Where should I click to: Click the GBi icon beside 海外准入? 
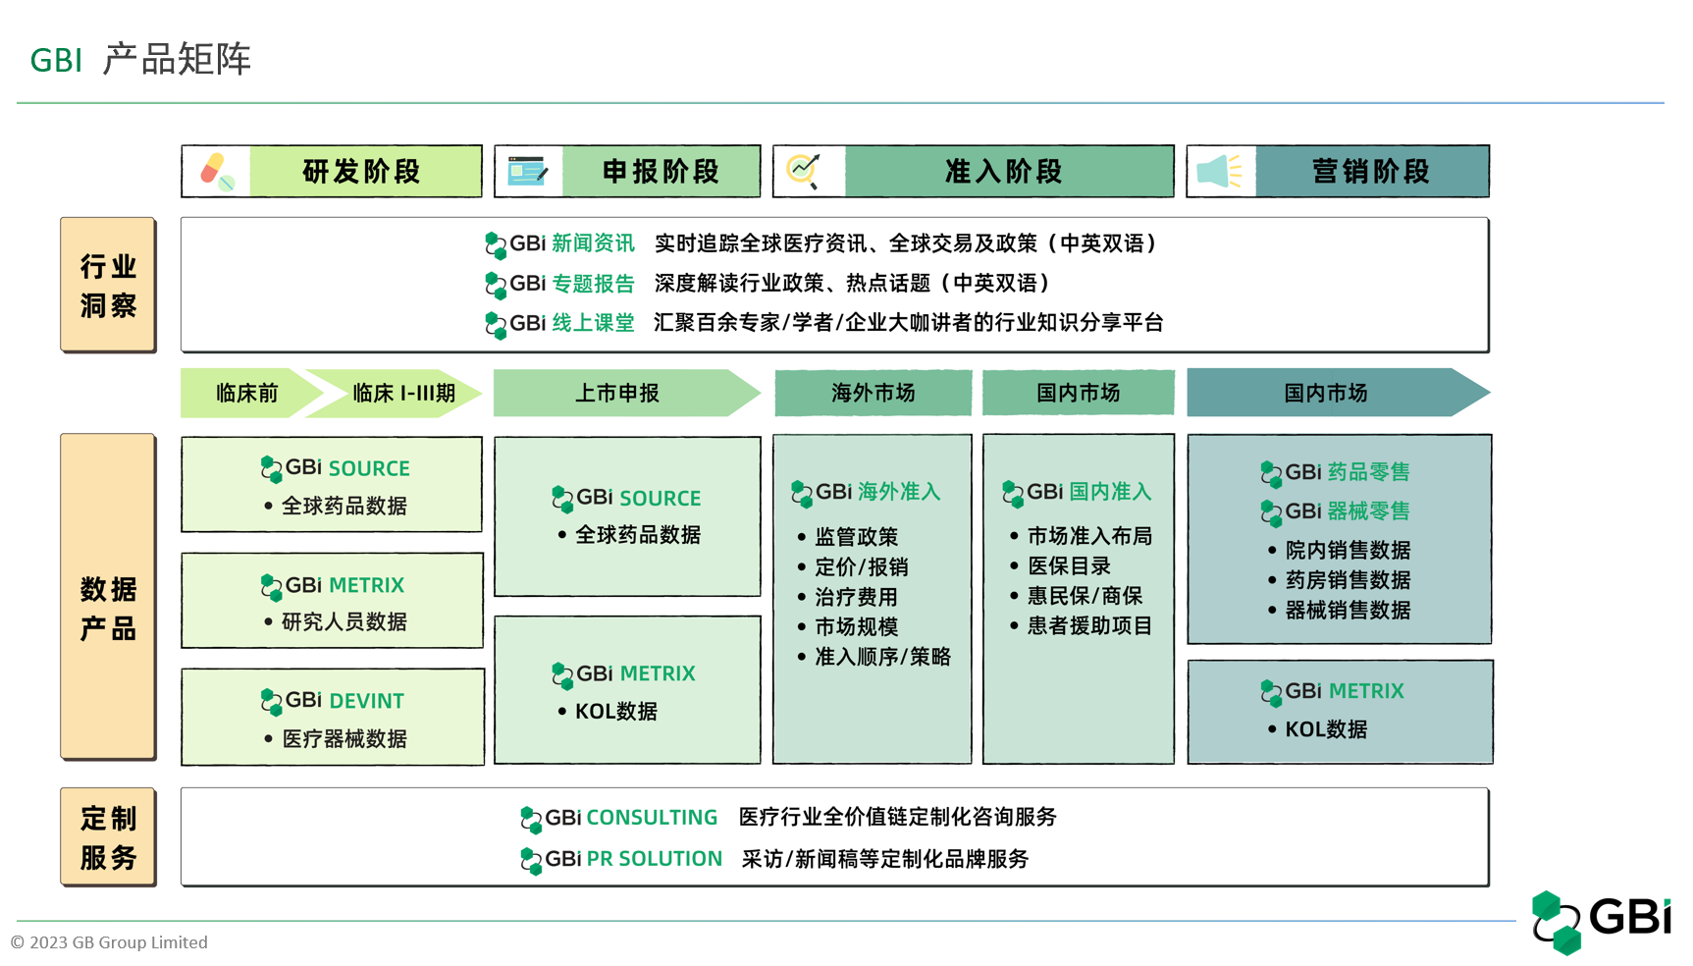pyautogui.click(x=802, y=493)
